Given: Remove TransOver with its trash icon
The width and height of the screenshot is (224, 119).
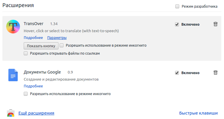Looking at the screenshot, I should [215, 24].
